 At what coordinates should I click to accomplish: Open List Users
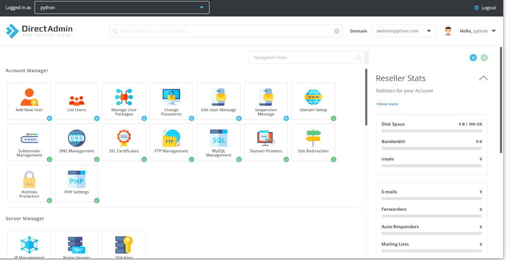tap(76, 101)
